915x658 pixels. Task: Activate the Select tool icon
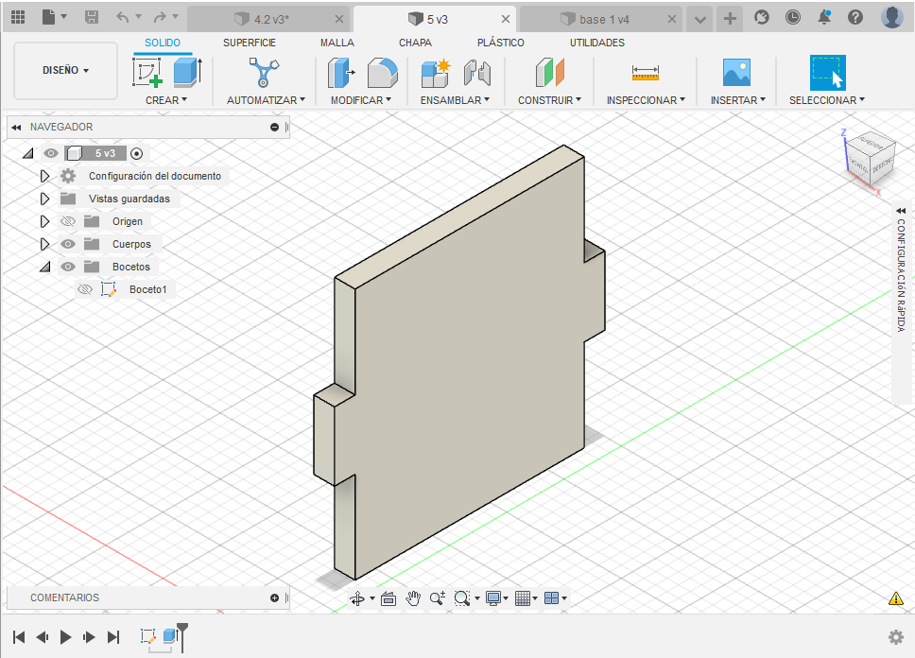point(827,73)
